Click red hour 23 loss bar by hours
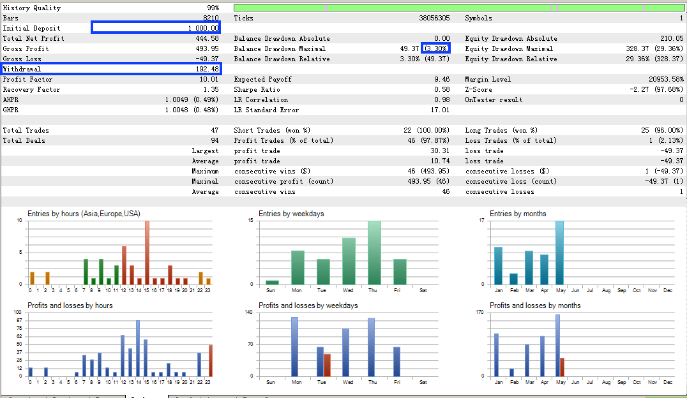This screenshot has height=398, width=687. pos(211,360)
